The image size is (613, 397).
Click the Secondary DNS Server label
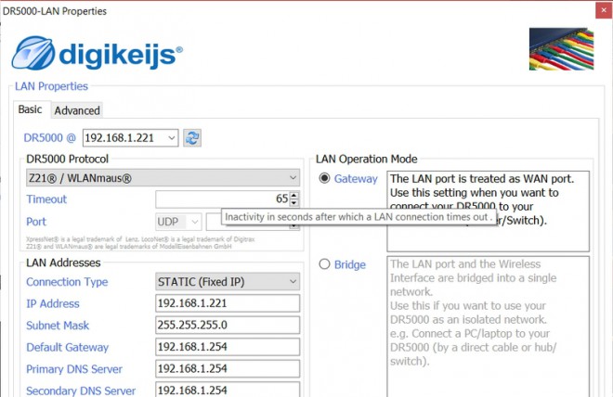[x=81, y=391]
